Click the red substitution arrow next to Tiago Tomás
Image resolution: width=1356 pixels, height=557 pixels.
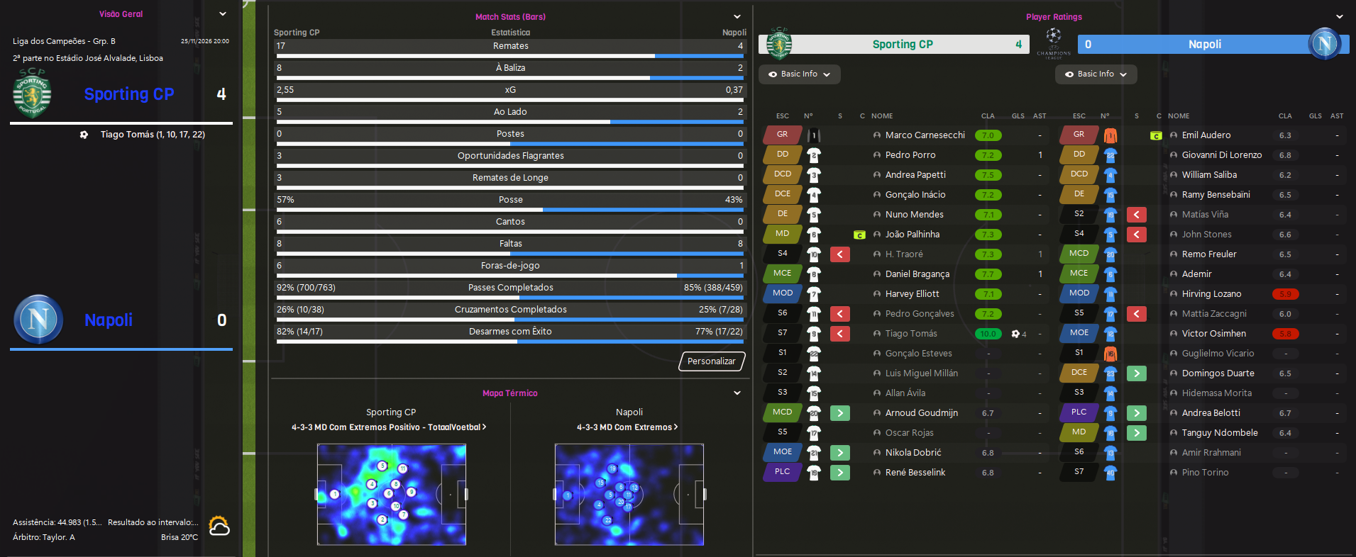pos(840,333)
